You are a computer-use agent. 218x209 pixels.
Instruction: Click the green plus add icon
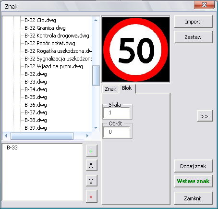[92, 151]
